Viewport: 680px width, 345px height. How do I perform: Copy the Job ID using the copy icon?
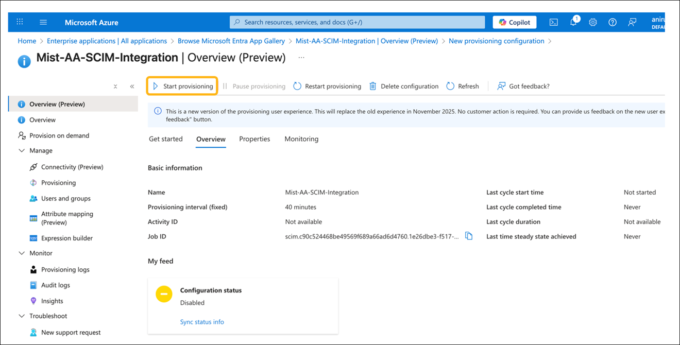point(469,235)
